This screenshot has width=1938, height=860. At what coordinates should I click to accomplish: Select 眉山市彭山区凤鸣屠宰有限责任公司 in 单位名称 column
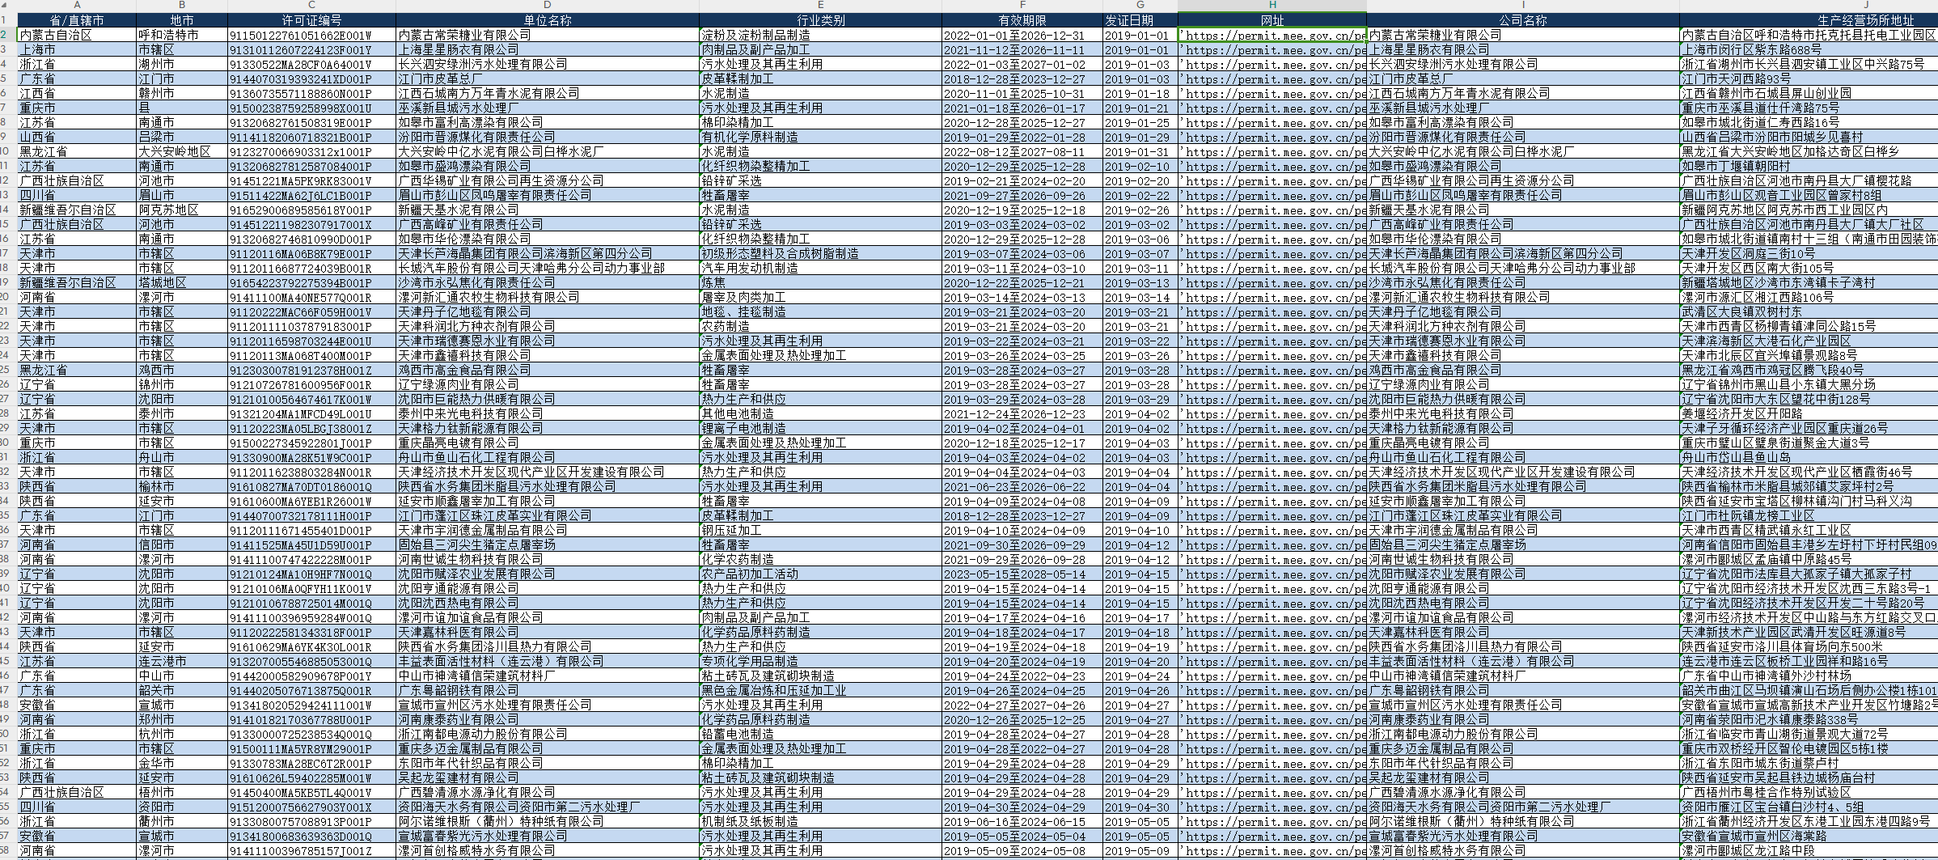(x=548, y=195)
